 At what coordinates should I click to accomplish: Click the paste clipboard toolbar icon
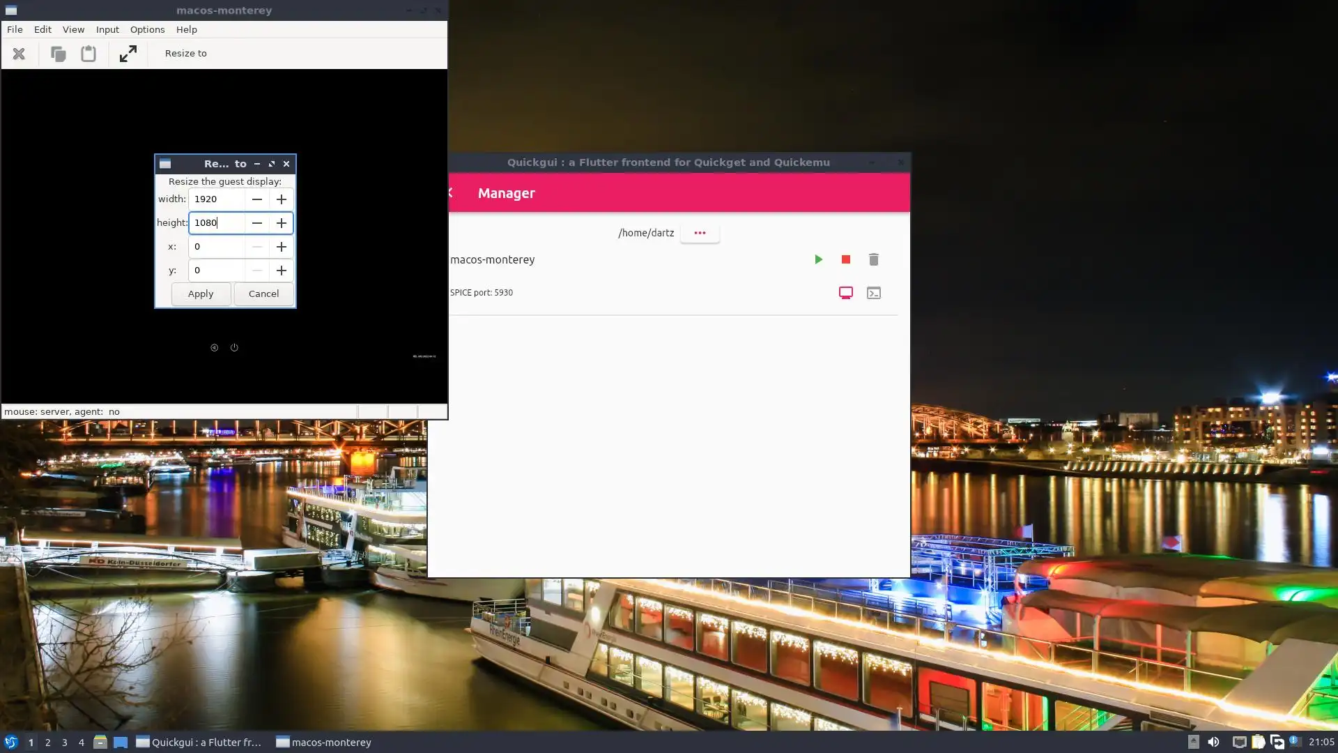pyautogui.click(x=88, y=54)
